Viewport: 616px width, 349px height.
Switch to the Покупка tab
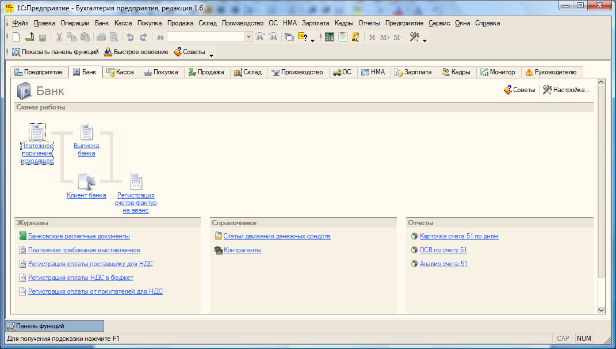(162, 72)
